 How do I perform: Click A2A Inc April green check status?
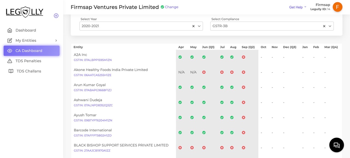[x=180, y=57]
